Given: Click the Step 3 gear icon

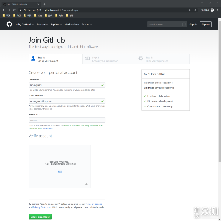Looking at the screenshot, I should point(141,58).
